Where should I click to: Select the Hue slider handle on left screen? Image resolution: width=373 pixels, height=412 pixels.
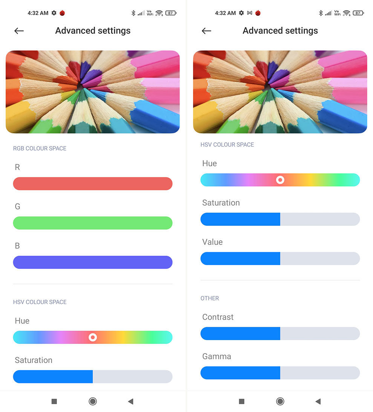click(93, 337)
